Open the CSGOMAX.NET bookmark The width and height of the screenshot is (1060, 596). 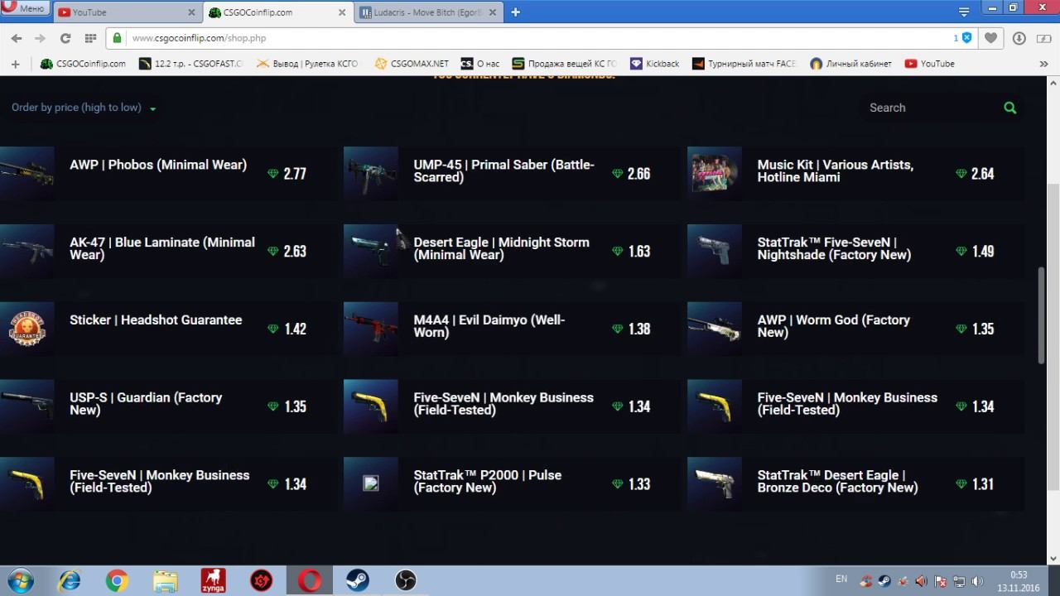[412, 64]
